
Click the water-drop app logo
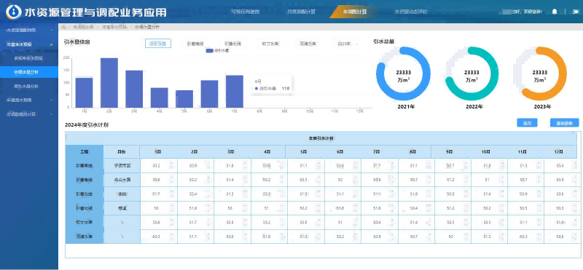[13, 12]
